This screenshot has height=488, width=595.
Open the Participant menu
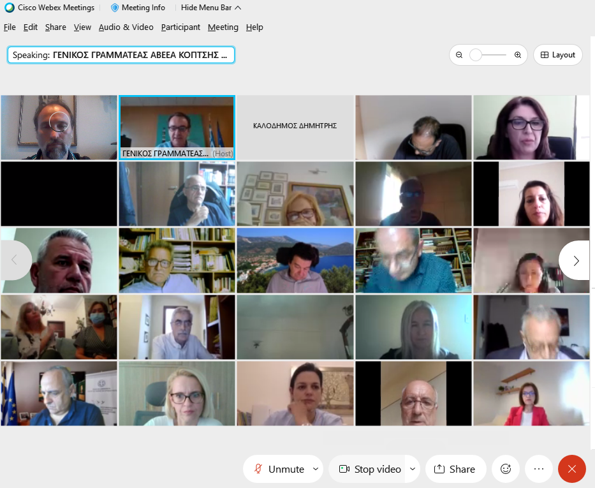click(180, 27)
